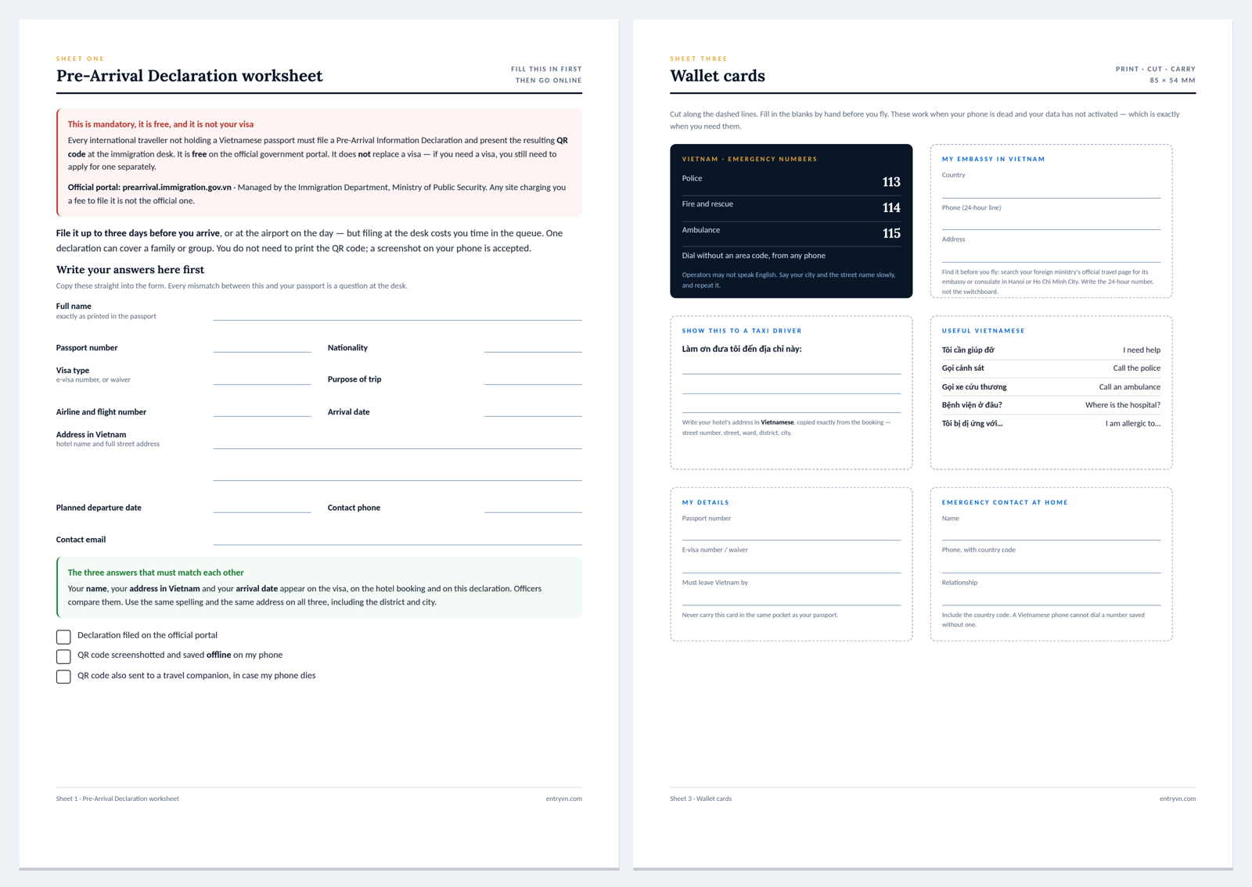This screenshot has width=1252, height=887.
Task: Tick 'QR code also sent to a travel companion' checkbox
Action: [x=63, y=676]
